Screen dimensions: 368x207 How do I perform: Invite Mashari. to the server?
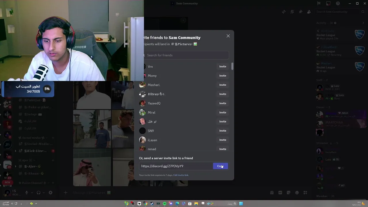[x=223, y=85]
